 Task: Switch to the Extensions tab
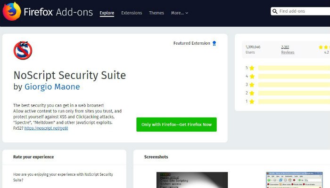(132, 13)
